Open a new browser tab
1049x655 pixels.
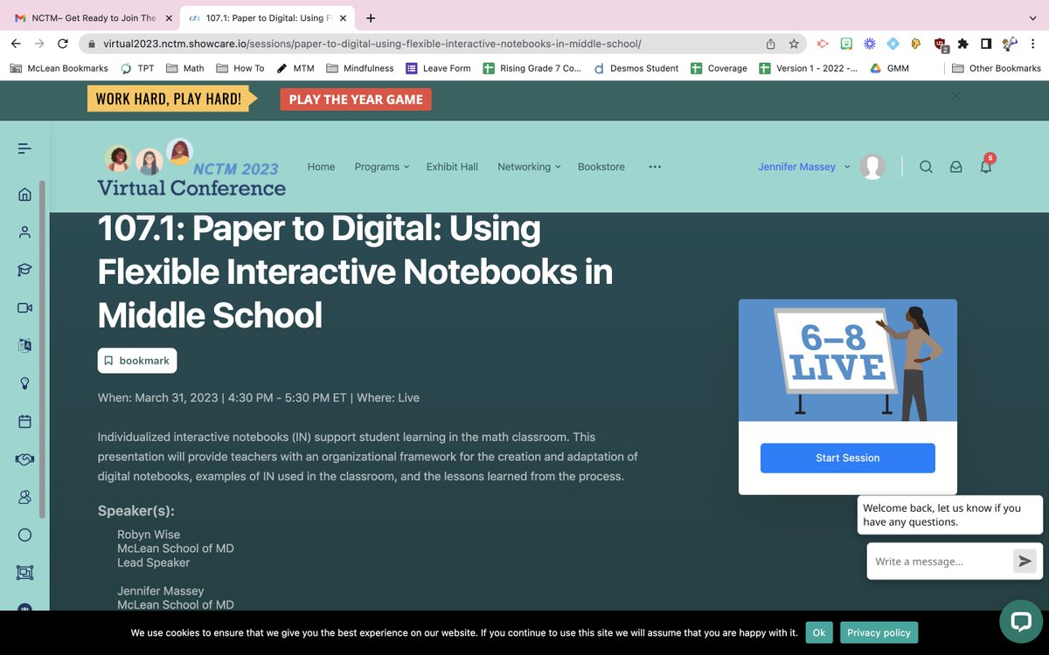372,17
